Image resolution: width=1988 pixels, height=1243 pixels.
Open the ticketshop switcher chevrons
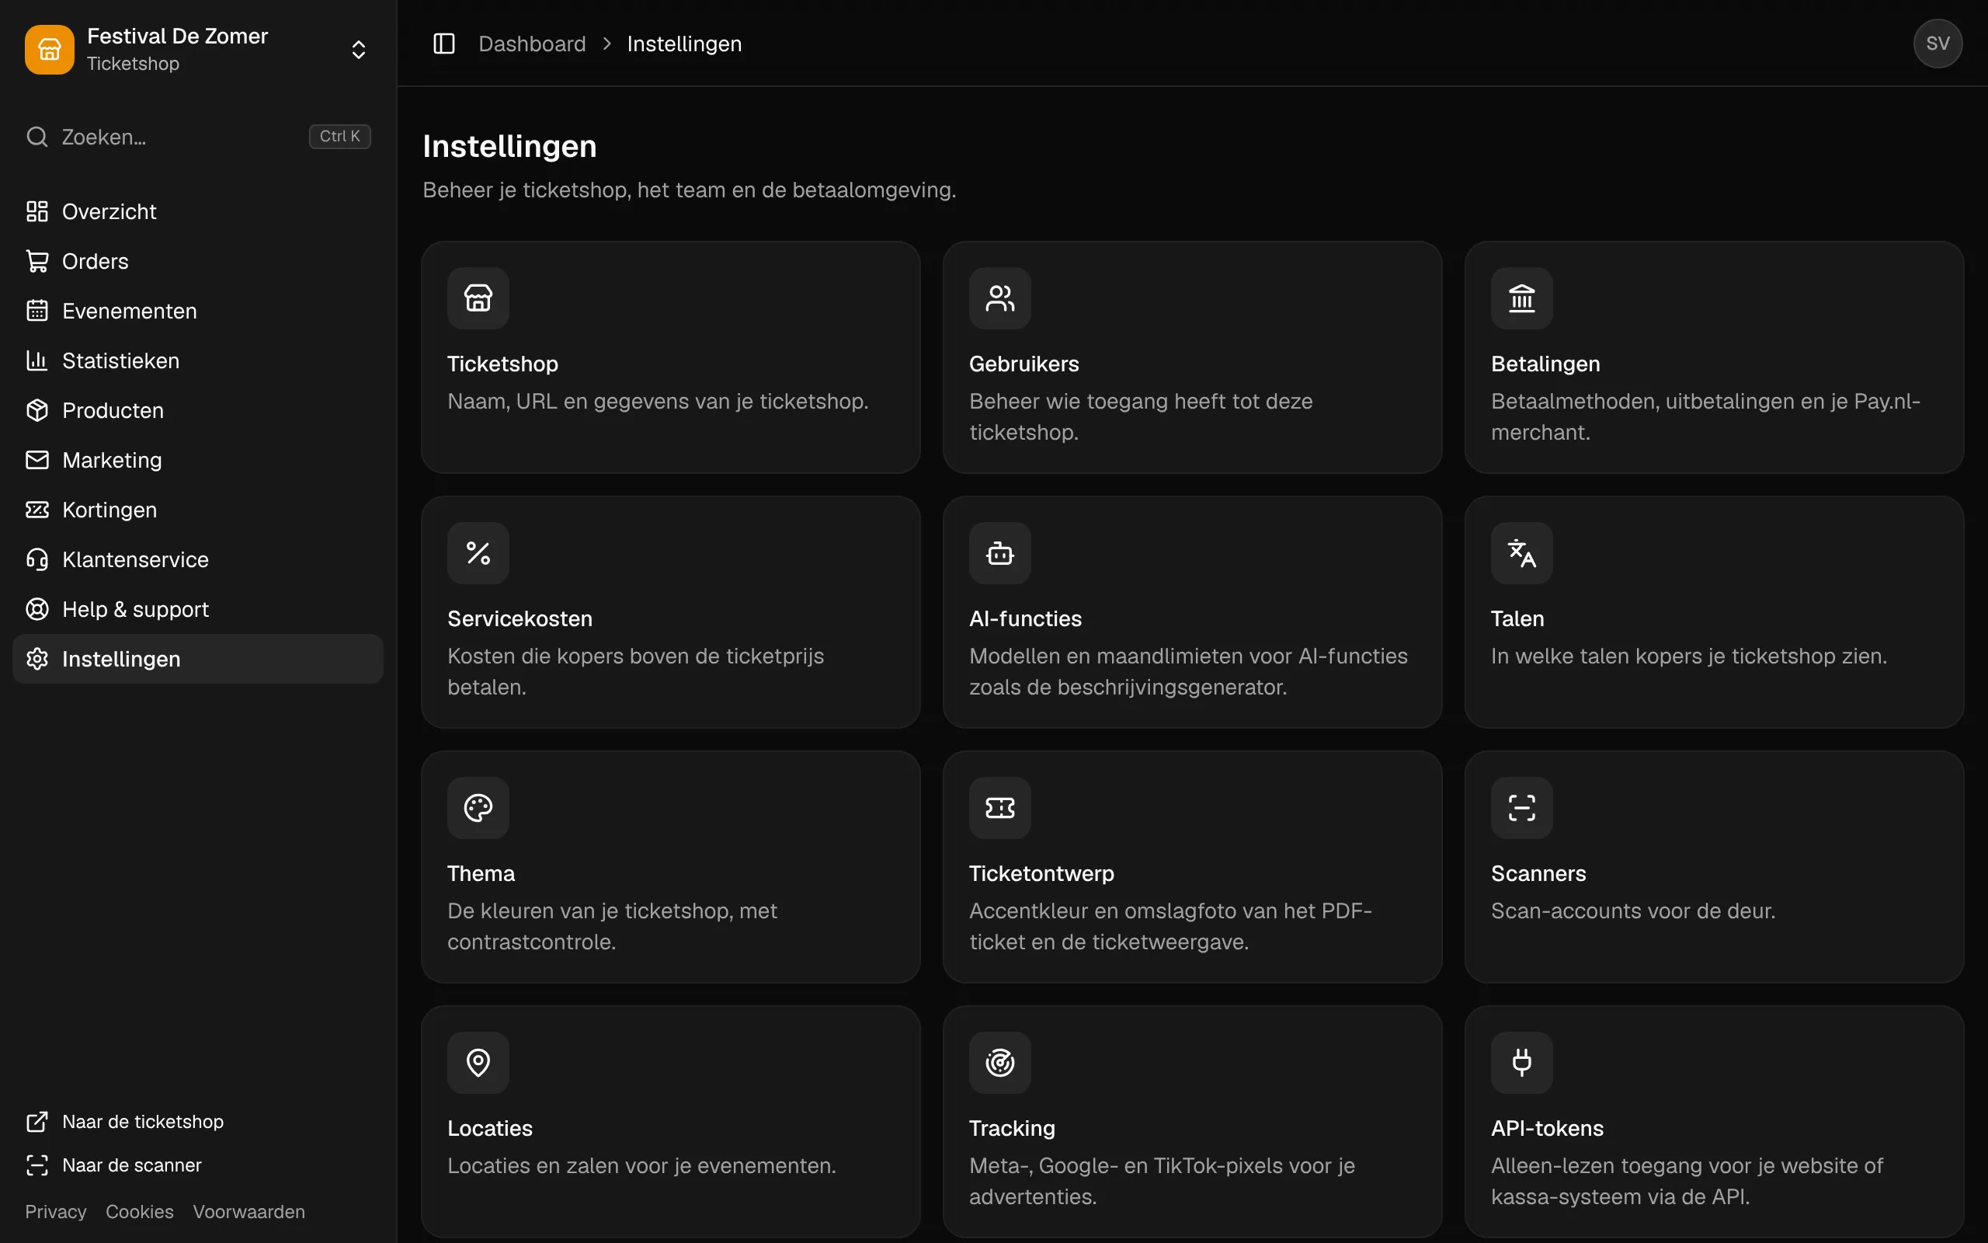click(358, 49)
